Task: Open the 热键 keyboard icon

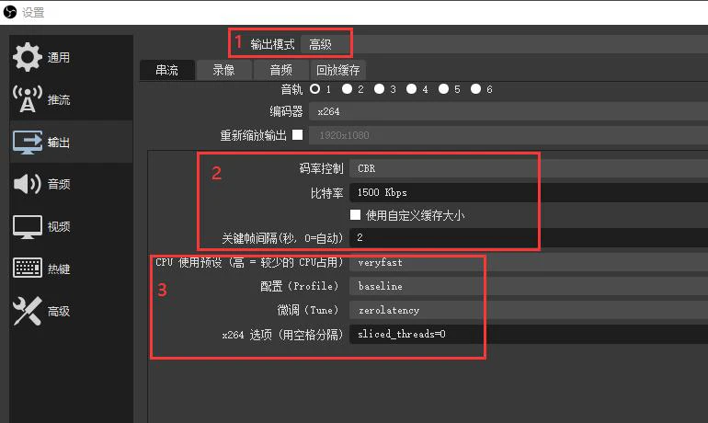Action: (28, 268)
